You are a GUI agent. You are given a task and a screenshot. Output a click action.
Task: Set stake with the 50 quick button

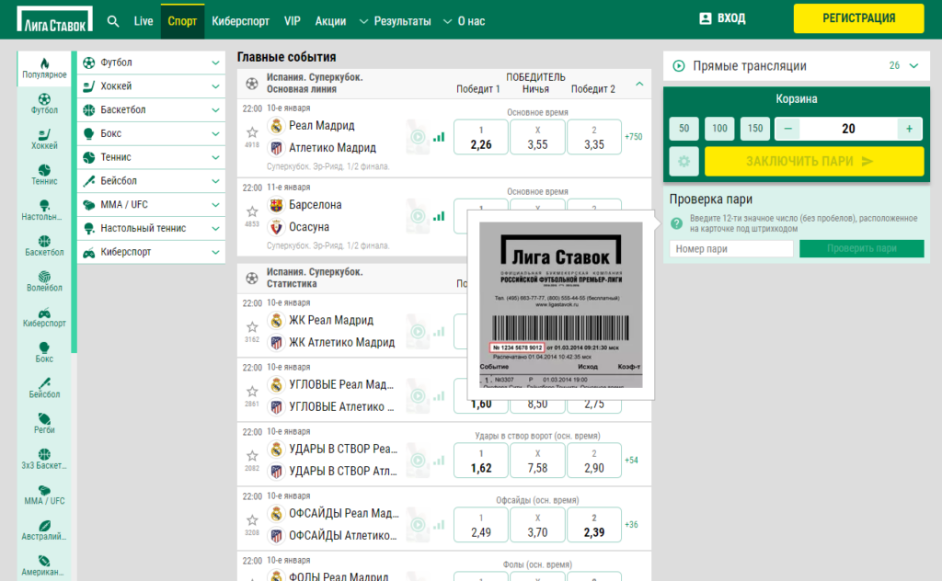684,129
